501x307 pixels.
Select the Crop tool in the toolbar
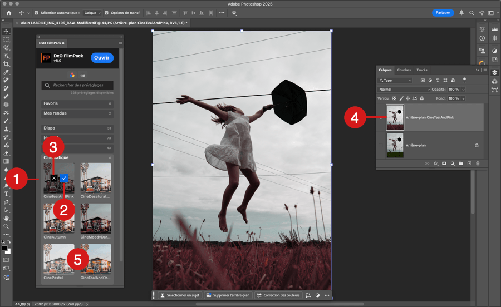pos(6,64)
